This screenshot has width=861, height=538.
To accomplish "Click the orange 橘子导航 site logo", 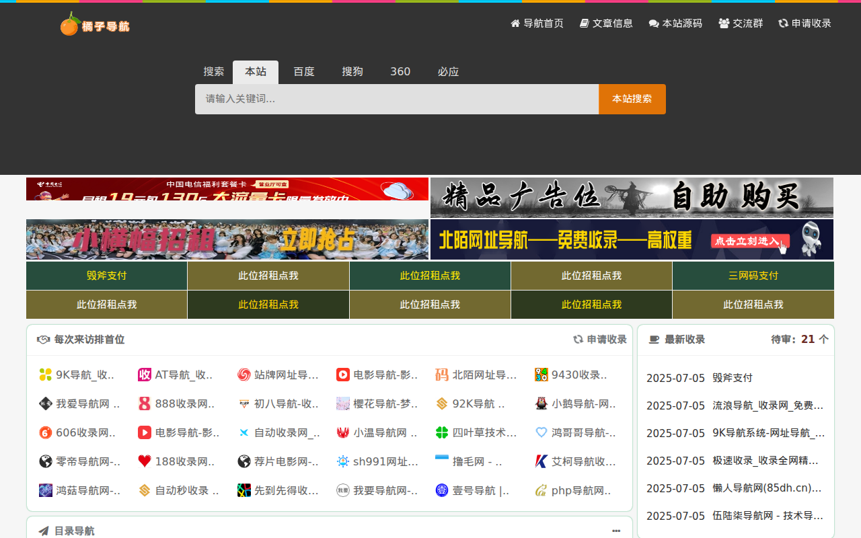I will pos(95,24).
